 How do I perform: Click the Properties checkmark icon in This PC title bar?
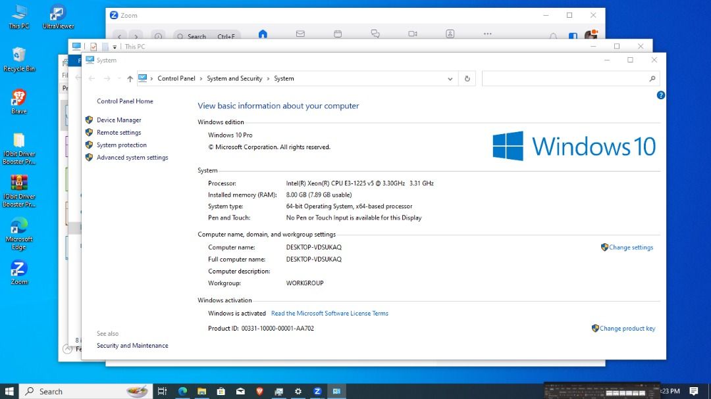[93, 47]
